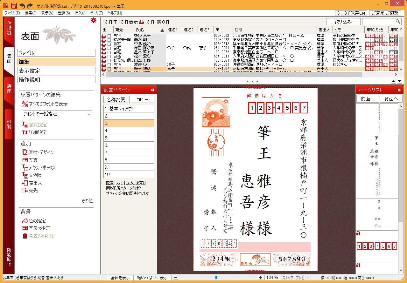Expand the 操作説明 section
The width and height of the screenshot is (407, 283).
click(56, 80)
